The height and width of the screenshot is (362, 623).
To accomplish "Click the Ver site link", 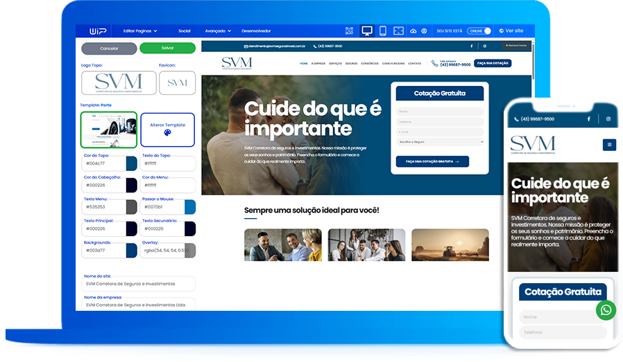I will point(511,30).
